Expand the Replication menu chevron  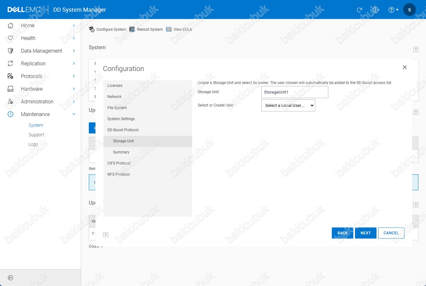coord(74,63)
